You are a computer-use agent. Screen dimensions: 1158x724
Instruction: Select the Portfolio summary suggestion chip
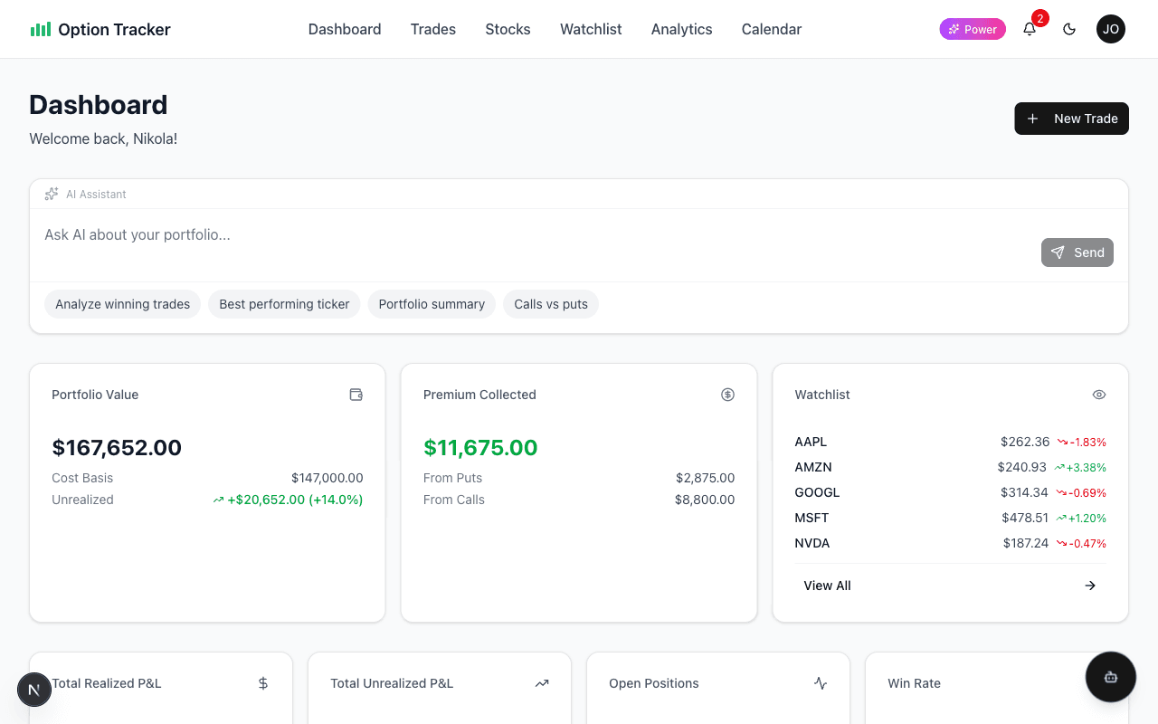pos(432,304)
